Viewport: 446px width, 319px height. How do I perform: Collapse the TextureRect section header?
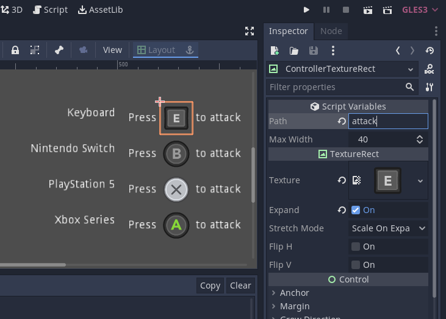(348, 154)
